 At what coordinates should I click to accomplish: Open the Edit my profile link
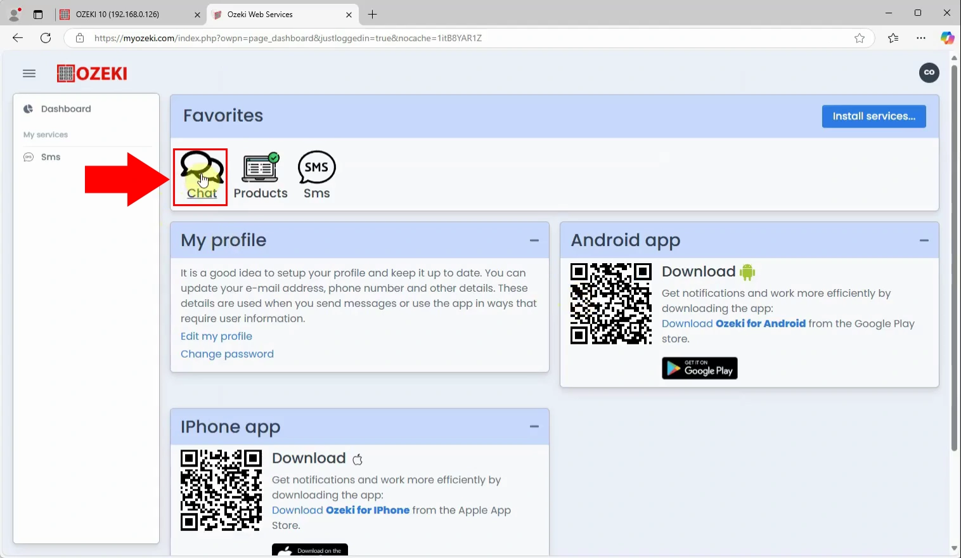click(216, 336)
